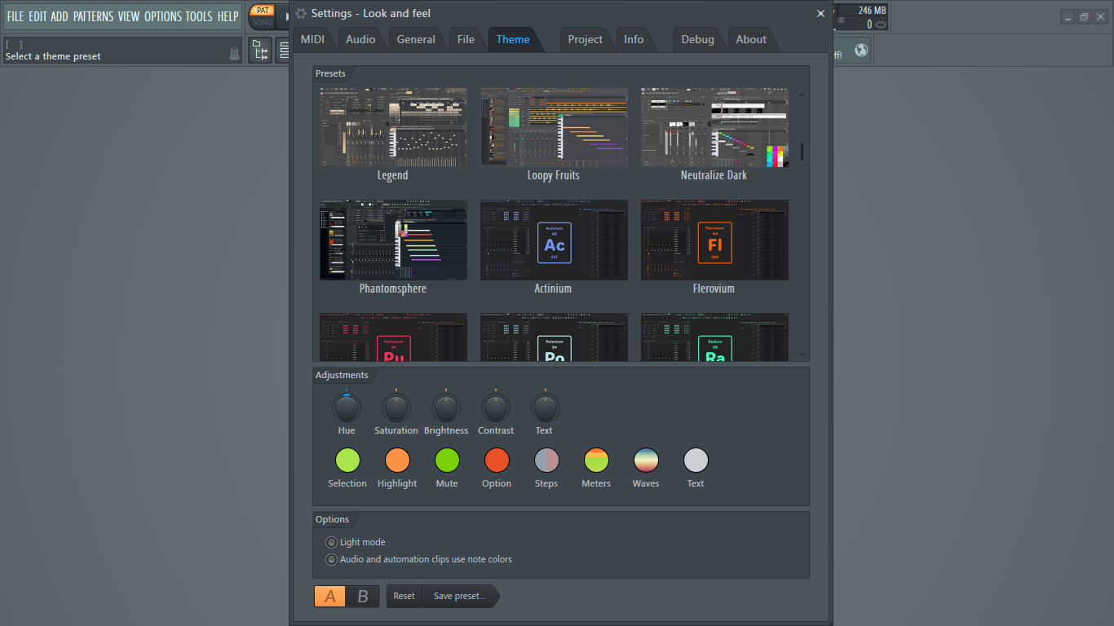Image resolution: width=1114 pixels, height=626 pixels.
Task: Open the PATTERNS menu
Action: point(93,16)
